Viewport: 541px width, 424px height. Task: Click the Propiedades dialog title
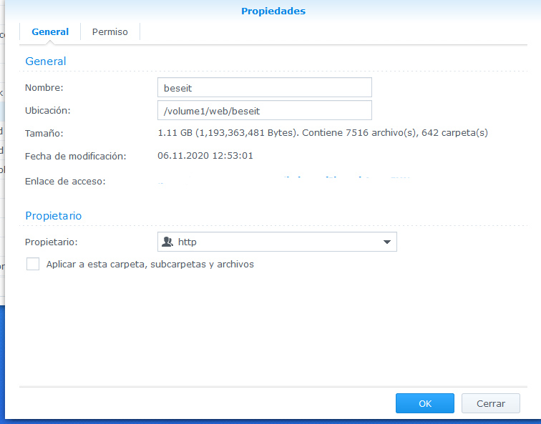pos(273,11)
